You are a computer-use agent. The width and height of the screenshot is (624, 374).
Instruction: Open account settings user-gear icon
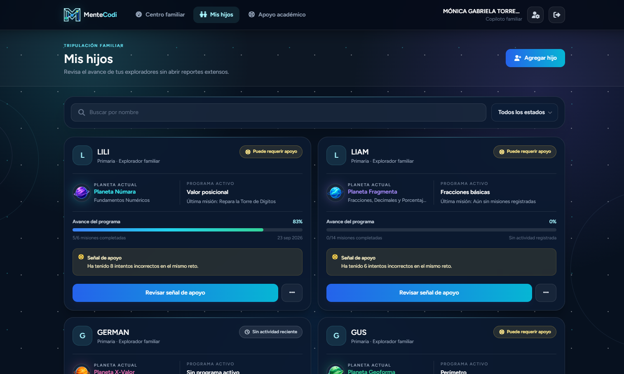(x=535, y=15)
